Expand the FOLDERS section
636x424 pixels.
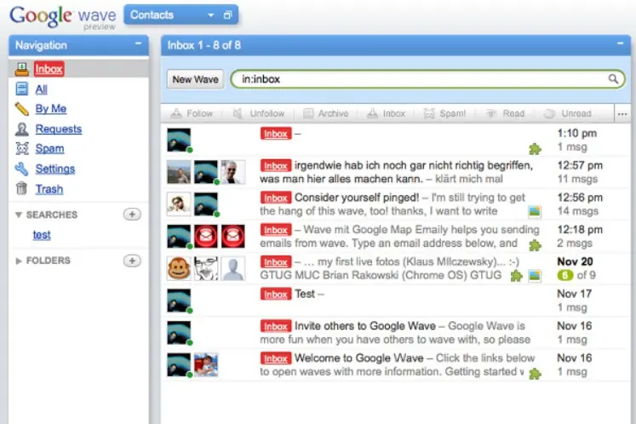[18, 261]
